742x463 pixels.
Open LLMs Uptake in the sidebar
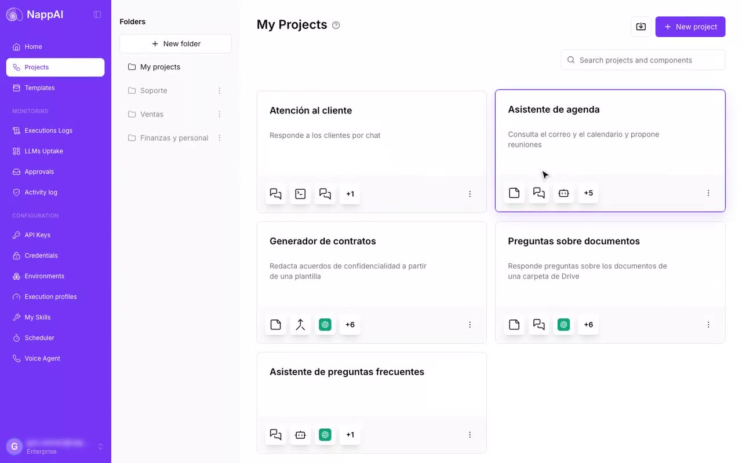tap(56, 151)
